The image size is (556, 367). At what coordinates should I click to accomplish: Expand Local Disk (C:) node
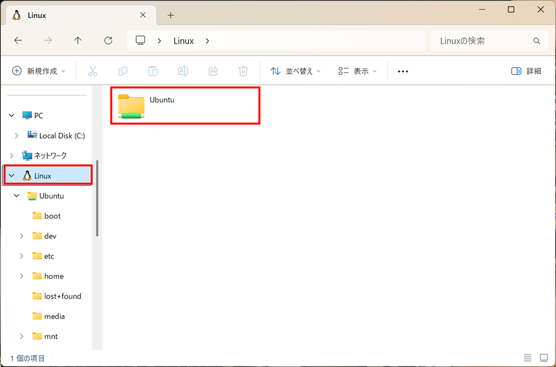point(16,136)
